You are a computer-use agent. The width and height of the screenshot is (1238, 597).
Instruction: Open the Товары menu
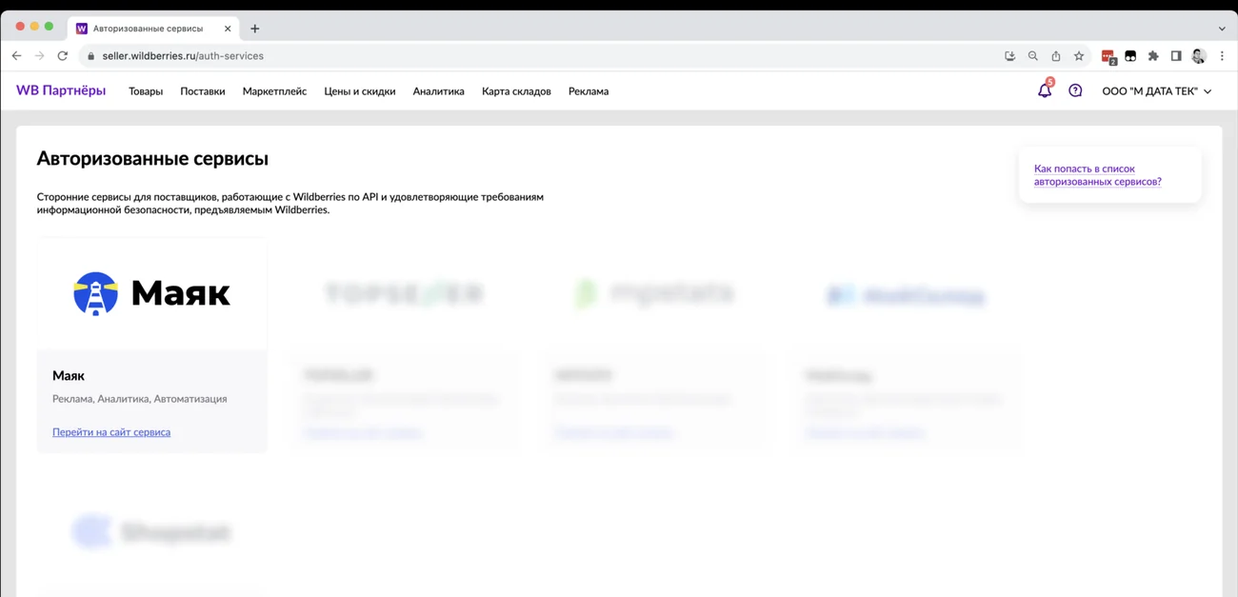[146, 91]
